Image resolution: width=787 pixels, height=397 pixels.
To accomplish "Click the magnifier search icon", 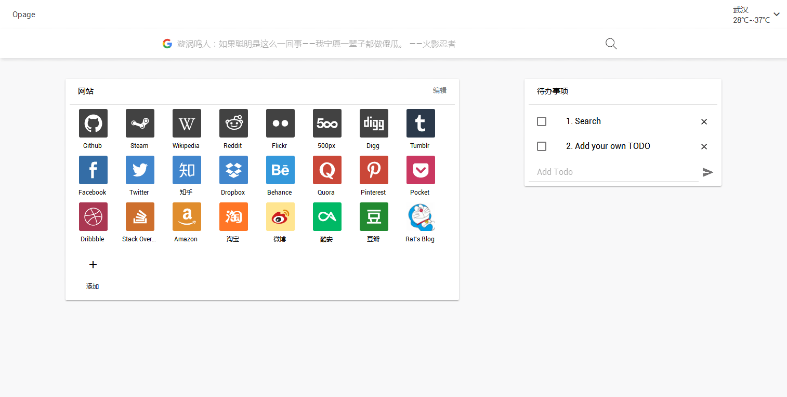I will [x=611, y=44].
